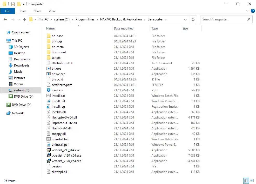Select the version file name
This screenshot has width=256, height=184.
57,166
